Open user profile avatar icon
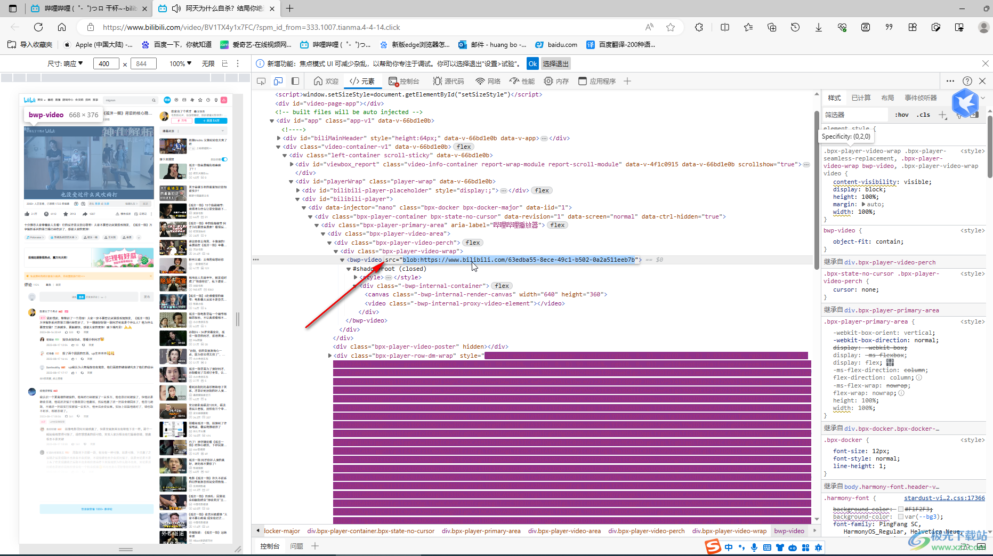993x556 pixels. coord(984,27)
